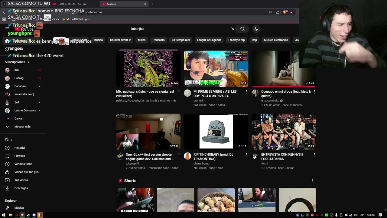Filter by Counter-Strike 2 chip
This screenshot has width=387, height=218.
[x=120, y=40]
